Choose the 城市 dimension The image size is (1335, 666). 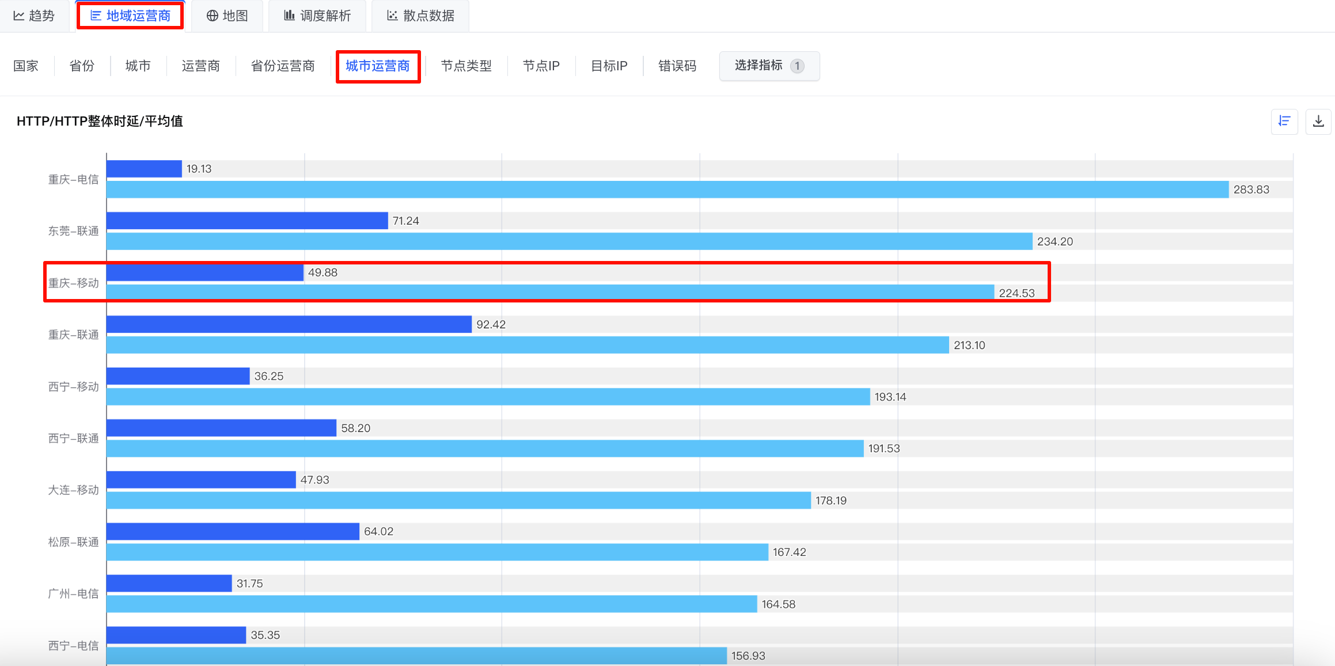(138, 66)
